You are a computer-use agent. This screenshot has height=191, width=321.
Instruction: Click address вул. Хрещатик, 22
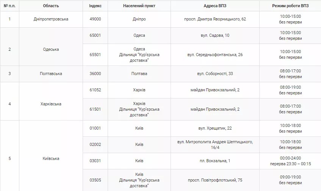(x=215, y=128)
